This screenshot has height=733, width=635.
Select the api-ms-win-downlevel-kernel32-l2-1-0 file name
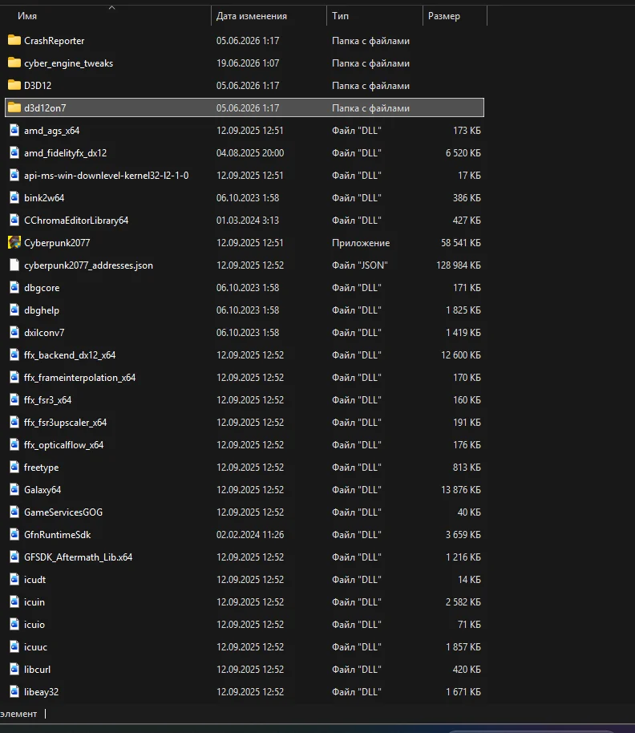click(x=107, y=176)
